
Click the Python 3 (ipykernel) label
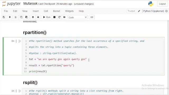[154, 11]
